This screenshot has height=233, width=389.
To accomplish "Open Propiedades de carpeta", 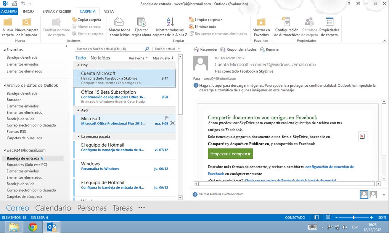I will (329, 27).
